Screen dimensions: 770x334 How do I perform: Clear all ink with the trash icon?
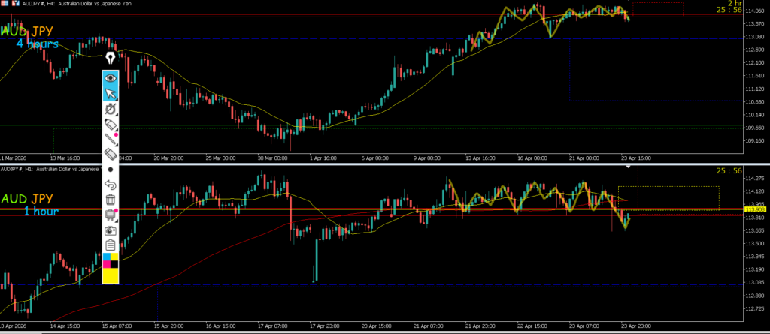tap(111, 200)
